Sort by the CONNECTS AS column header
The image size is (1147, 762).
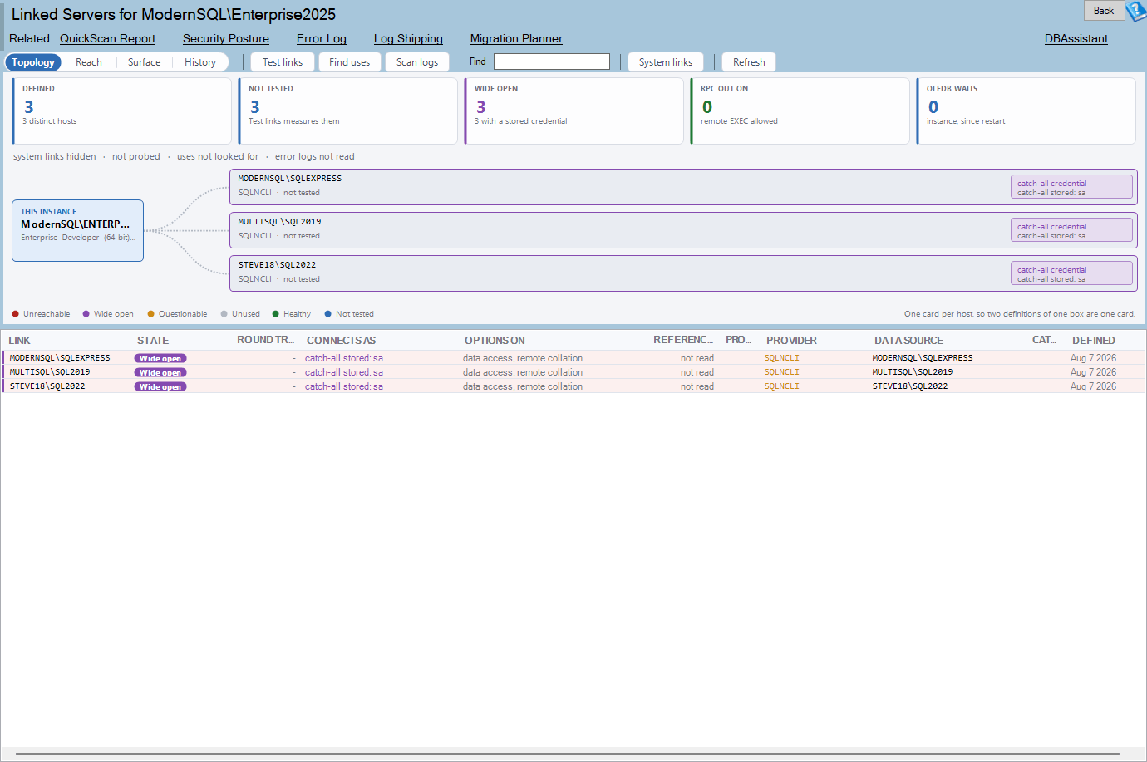[x=341, y=341]
